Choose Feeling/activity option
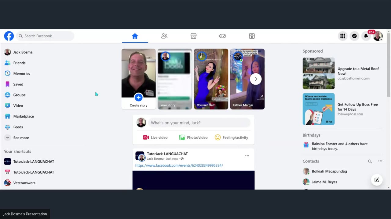 coord(231,137)
